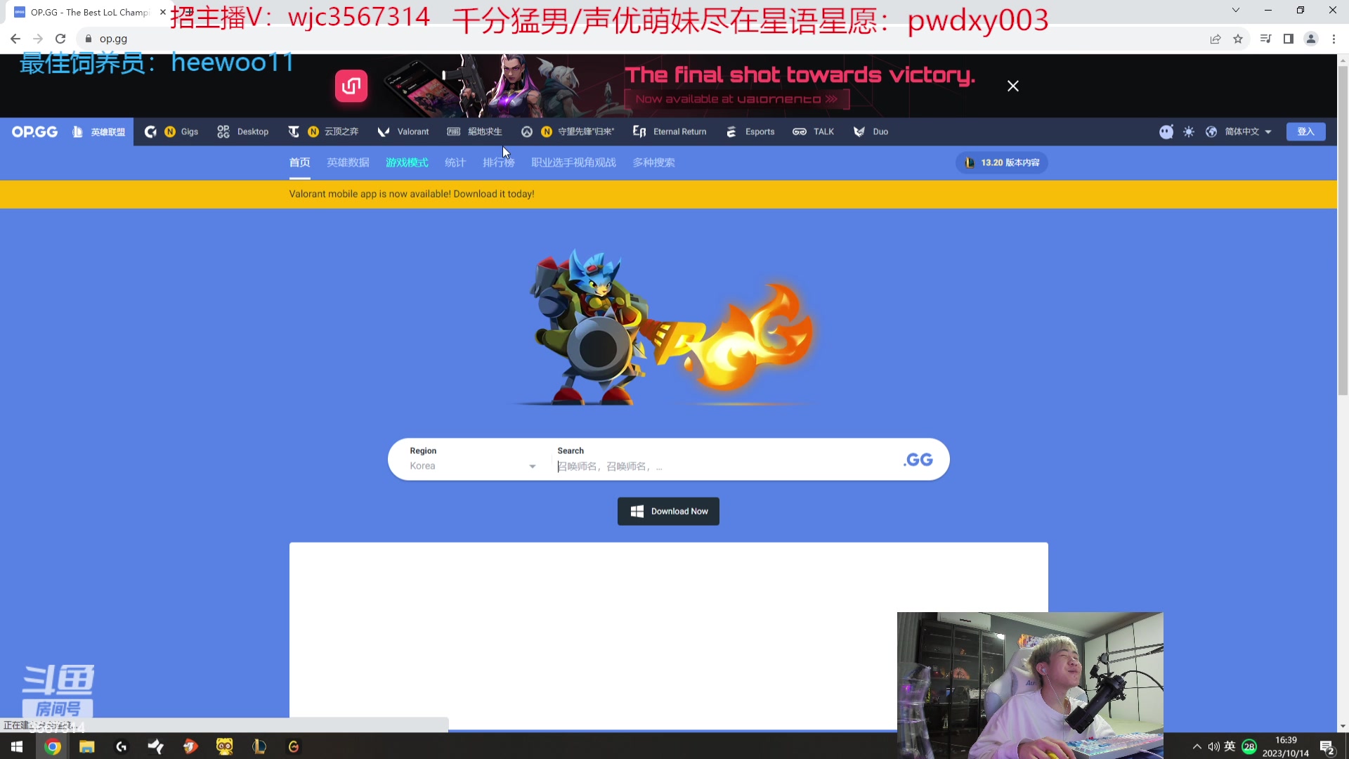
Task: Go forward in browser history
Action: coord(38,39)
